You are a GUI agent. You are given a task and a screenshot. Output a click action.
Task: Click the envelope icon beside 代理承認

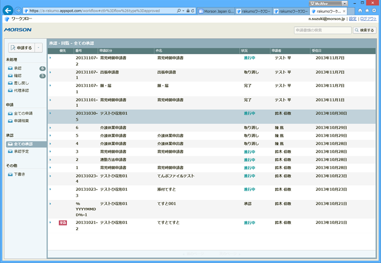(x=10, y=91)
